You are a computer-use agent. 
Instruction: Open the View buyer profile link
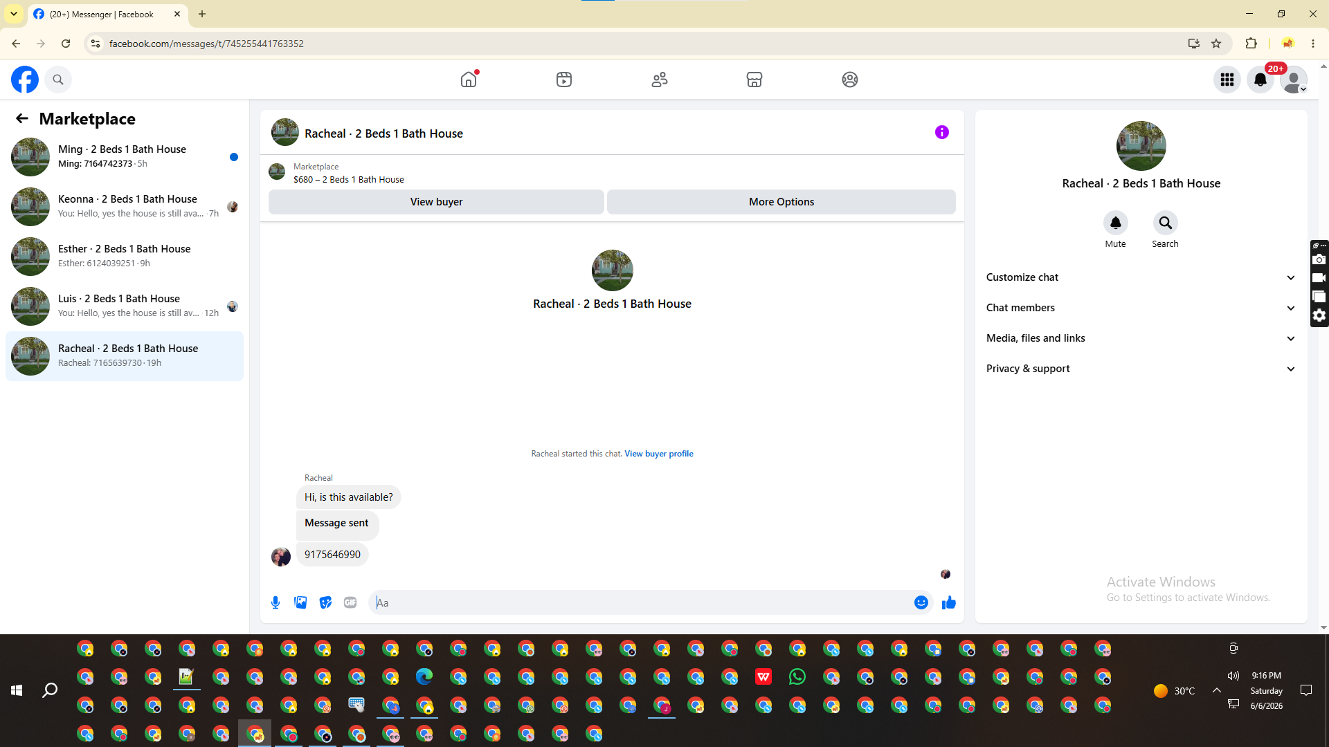pyautogui.click(x=659, y=454)
